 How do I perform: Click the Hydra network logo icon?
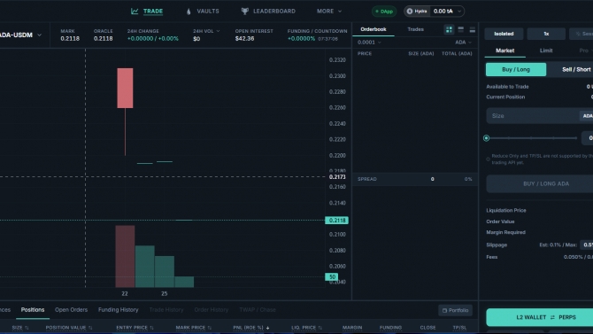click(x=410, y=12)
